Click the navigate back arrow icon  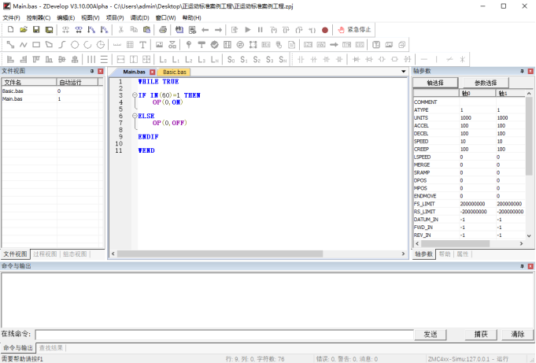click(x=205, y=30)
